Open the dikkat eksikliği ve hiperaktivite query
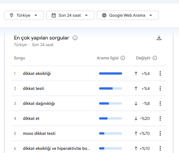179x153 pixels. 57,148
